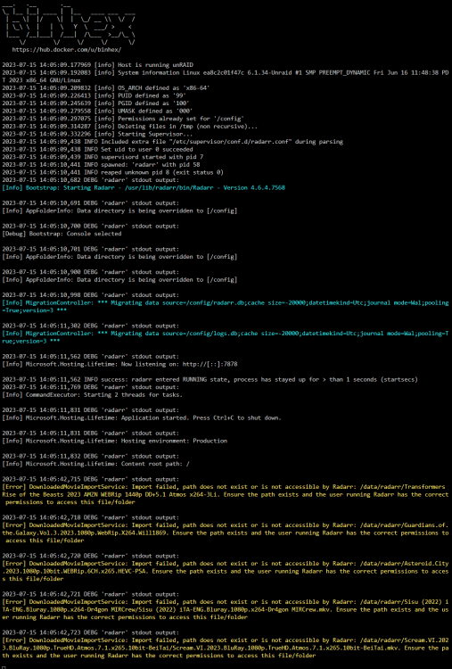The image size is (452, 669).
Task: Click the "spawned: 'radarr' with pid 58" line
Action: [101, 165]
